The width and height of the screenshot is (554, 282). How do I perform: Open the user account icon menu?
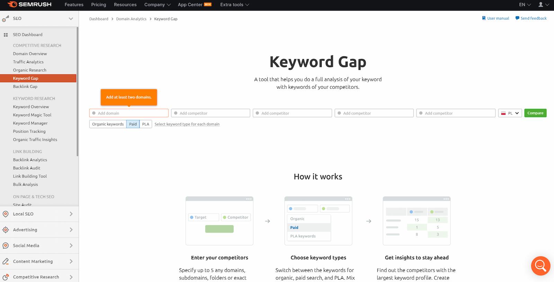pyautogui.click(x=544, y=4)
